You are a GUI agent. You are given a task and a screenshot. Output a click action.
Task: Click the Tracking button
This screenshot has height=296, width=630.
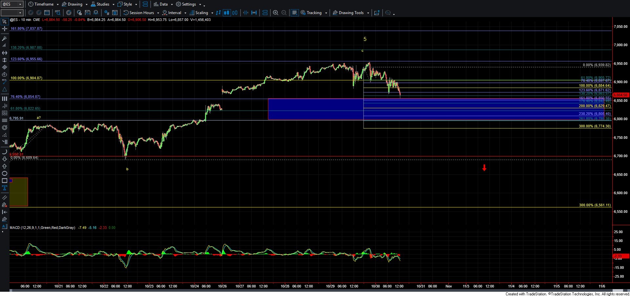tap(314, 13)
